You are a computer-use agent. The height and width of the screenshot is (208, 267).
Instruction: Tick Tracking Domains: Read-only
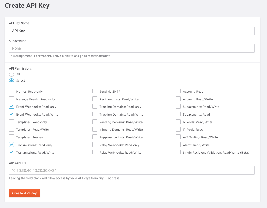pyautogui.click(x=95, y=106)
